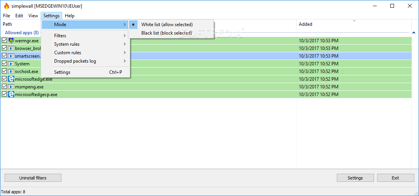The width and height of the screenshot is (419, 196).
Task: Open the View menu
Action: [33, 15]
